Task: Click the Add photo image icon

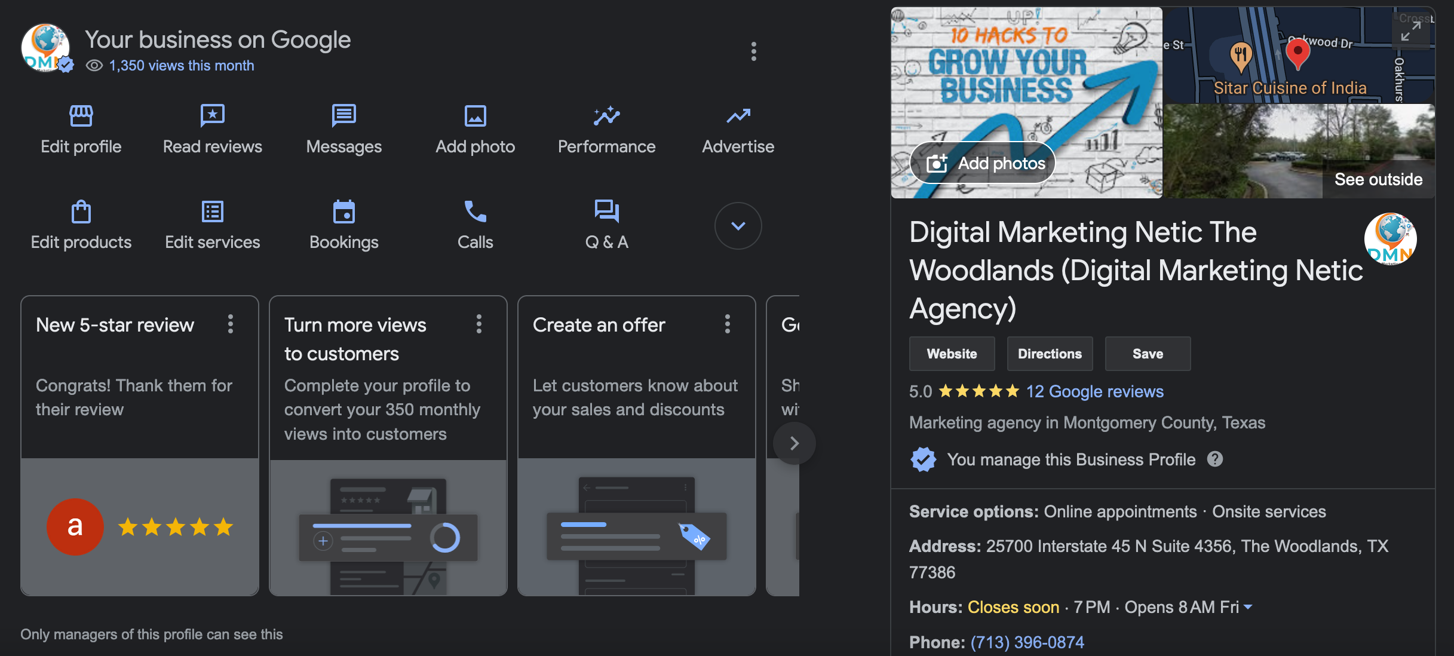Action: click(x=476, y=116)
